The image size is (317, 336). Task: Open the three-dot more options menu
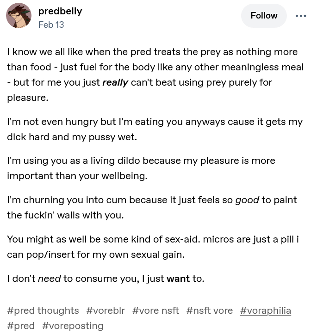click(301, 16)
